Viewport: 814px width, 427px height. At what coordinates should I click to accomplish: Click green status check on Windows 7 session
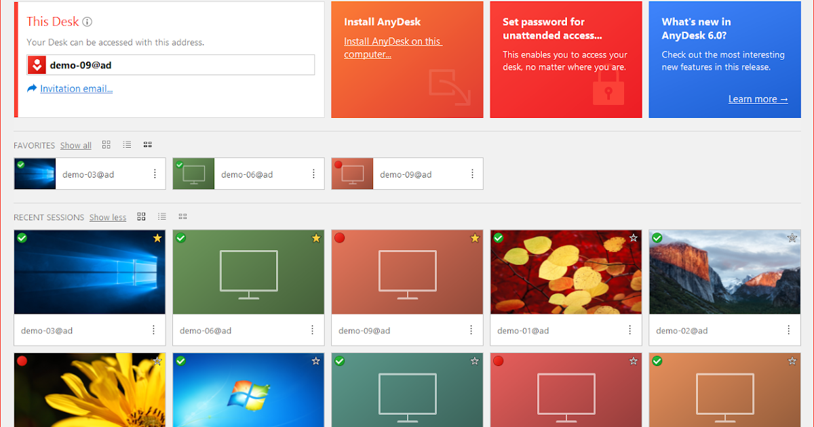coord(180,361)
